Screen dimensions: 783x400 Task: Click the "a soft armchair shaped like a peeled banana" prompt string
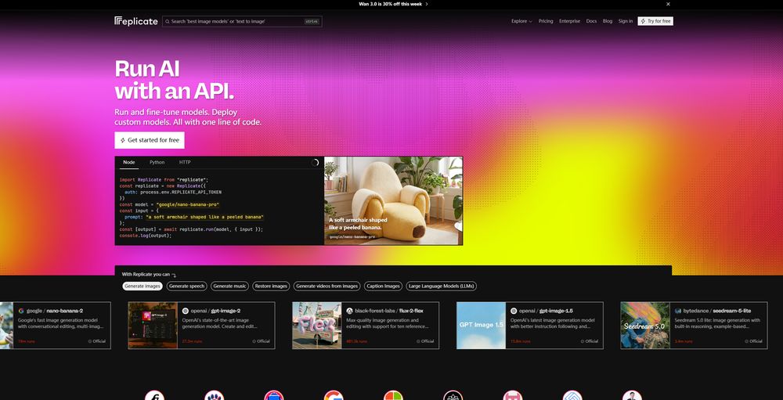(x=204, y=218)
